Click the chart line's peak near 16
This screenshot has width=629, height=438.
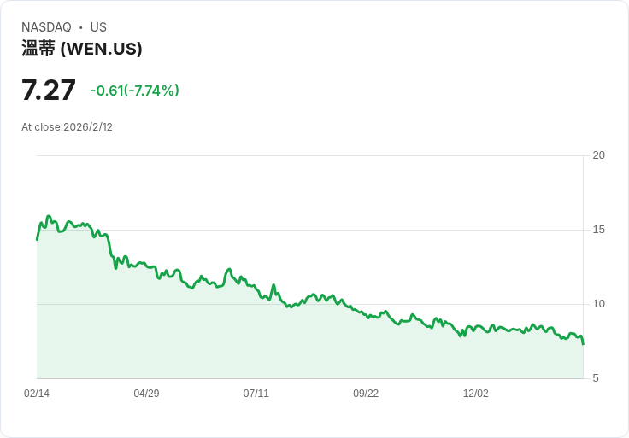pos(49,216)
